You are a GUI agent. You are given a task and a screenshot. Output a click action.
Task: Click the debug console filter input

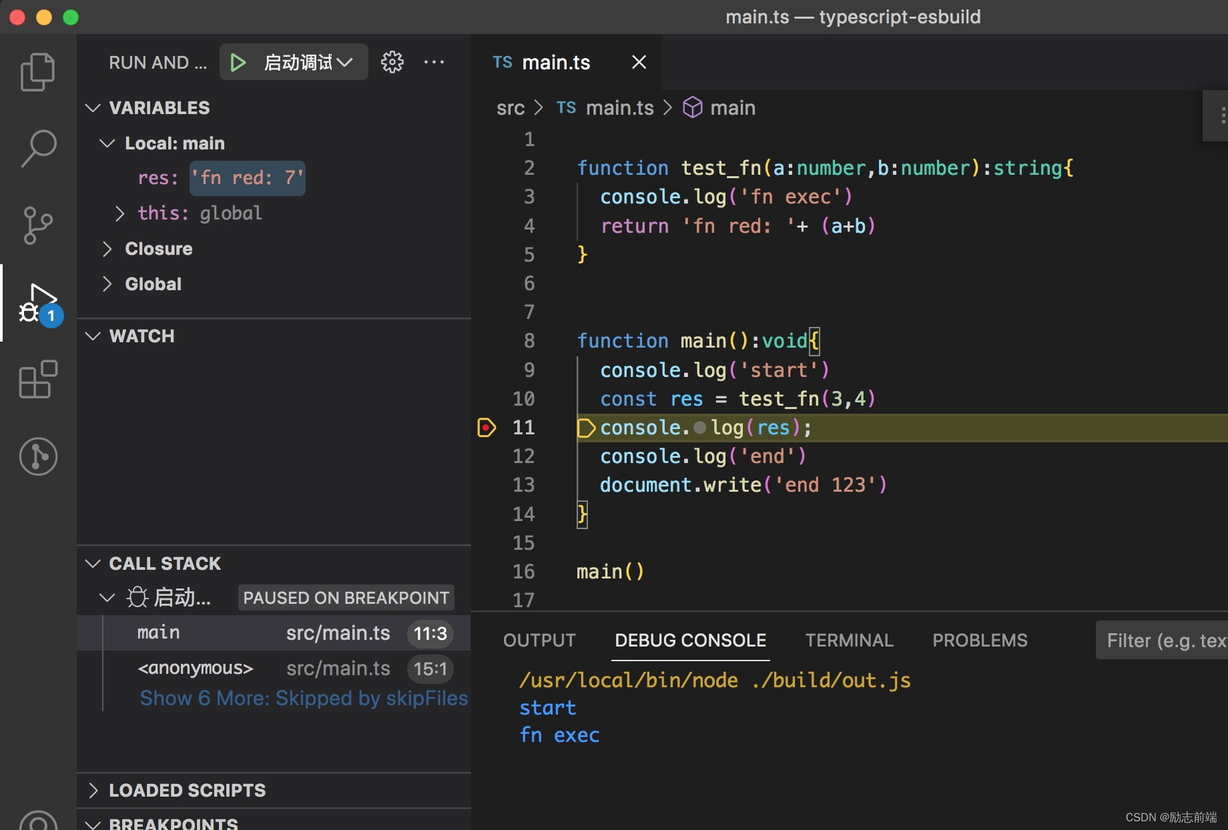click(x=1162, y=641)
